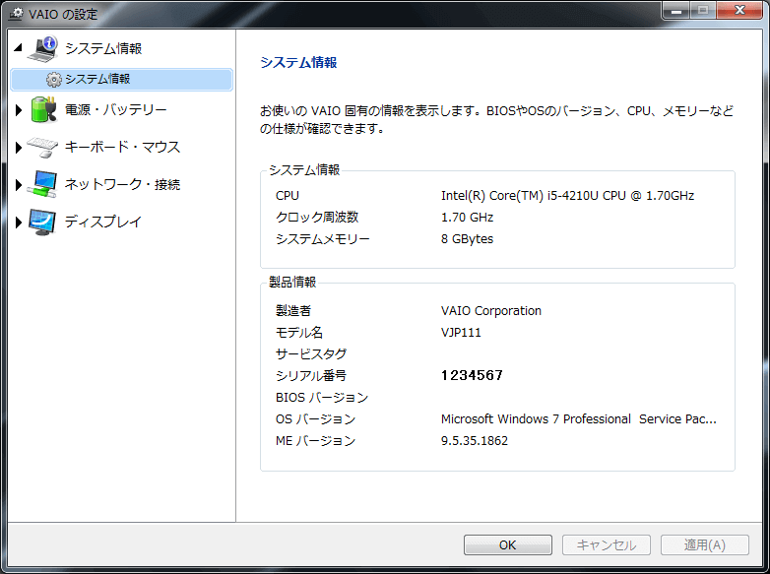Click the 適用(A) button

tap(705, 545)
